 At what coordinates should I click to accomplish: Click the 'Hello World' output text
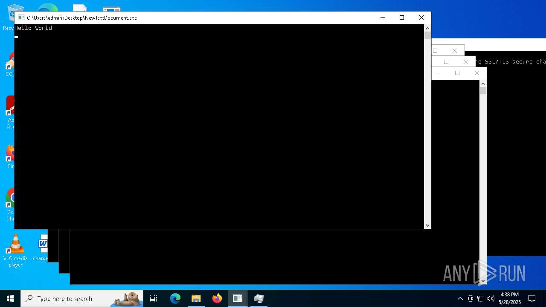(x=33, y=28)
